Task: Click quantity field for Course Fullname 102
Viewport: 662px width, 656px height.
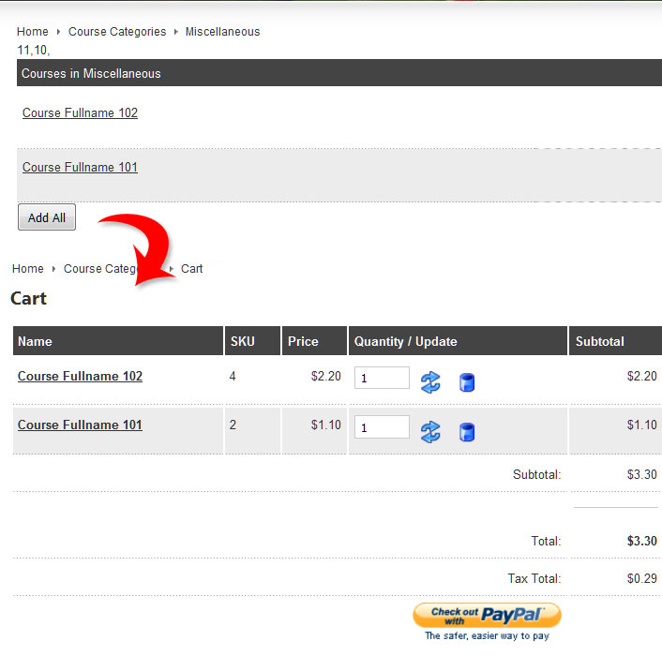Action: [382, 378]
